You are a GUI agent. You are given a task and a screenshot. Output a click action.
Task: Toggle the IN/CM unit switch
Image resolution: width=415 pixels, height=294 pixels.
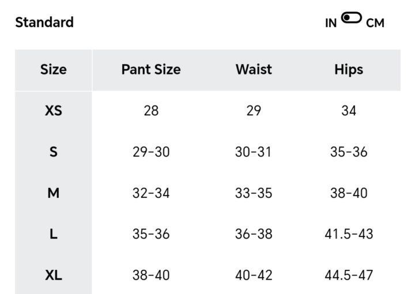351,18
